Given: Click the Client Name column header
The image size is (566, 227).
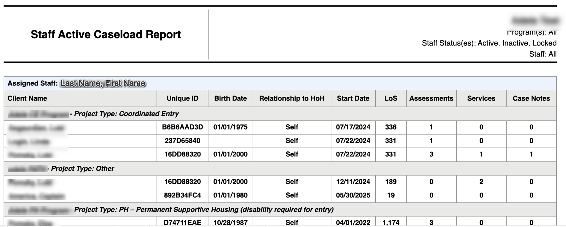Looking at the screenshot, I should point(27,98).
